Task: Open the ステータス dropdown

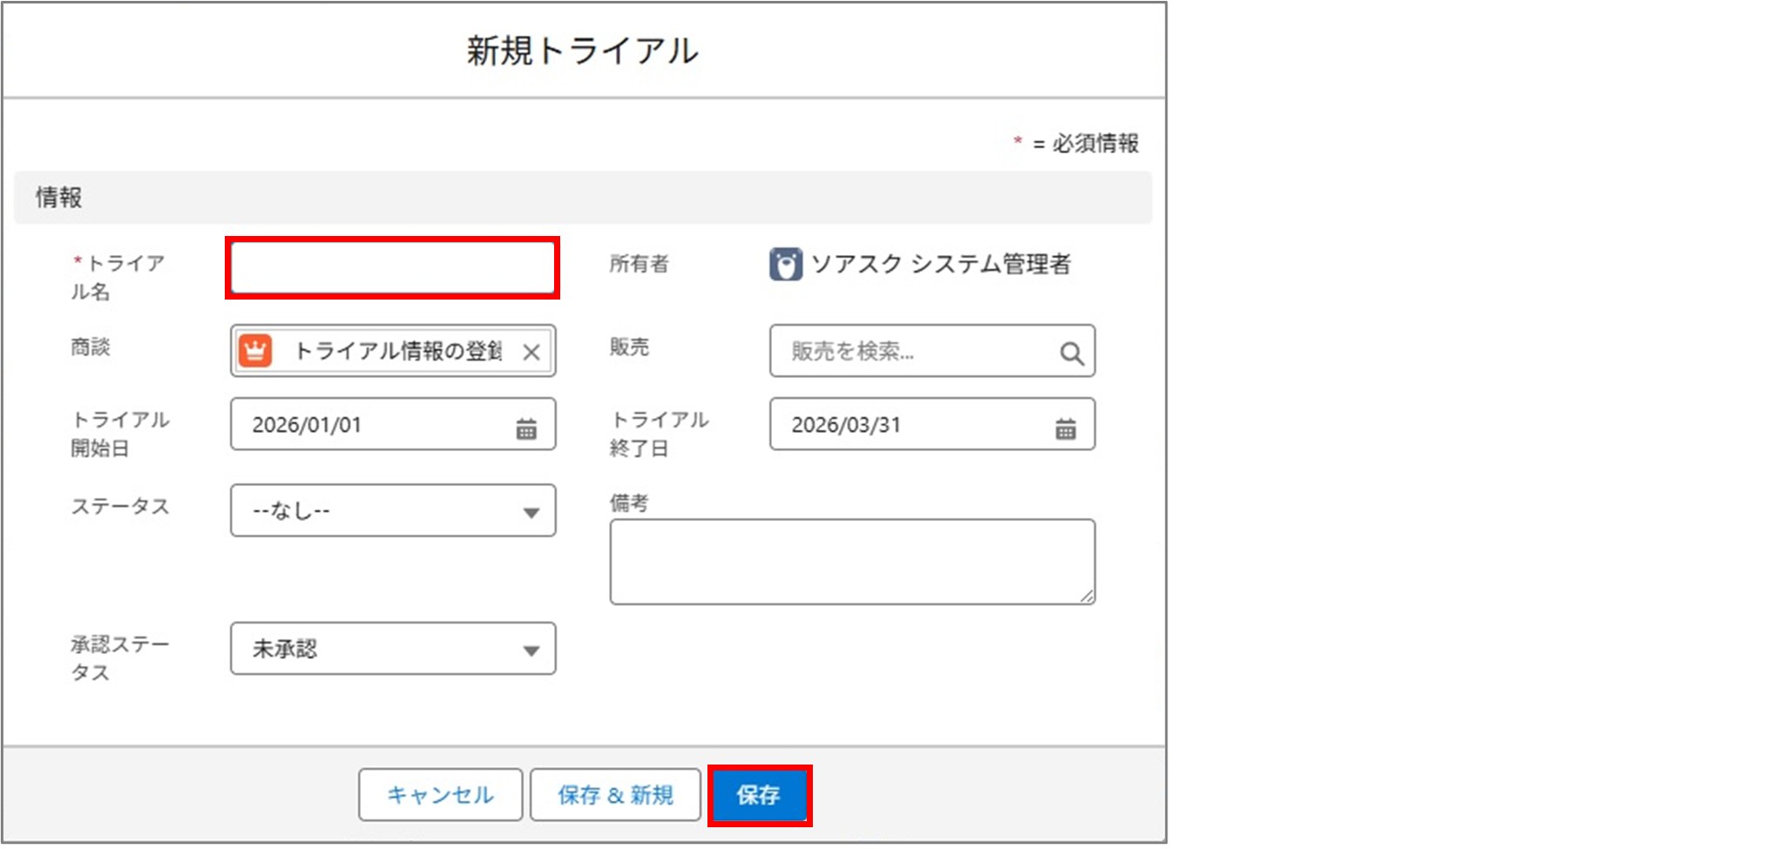Action: (392, 511)
